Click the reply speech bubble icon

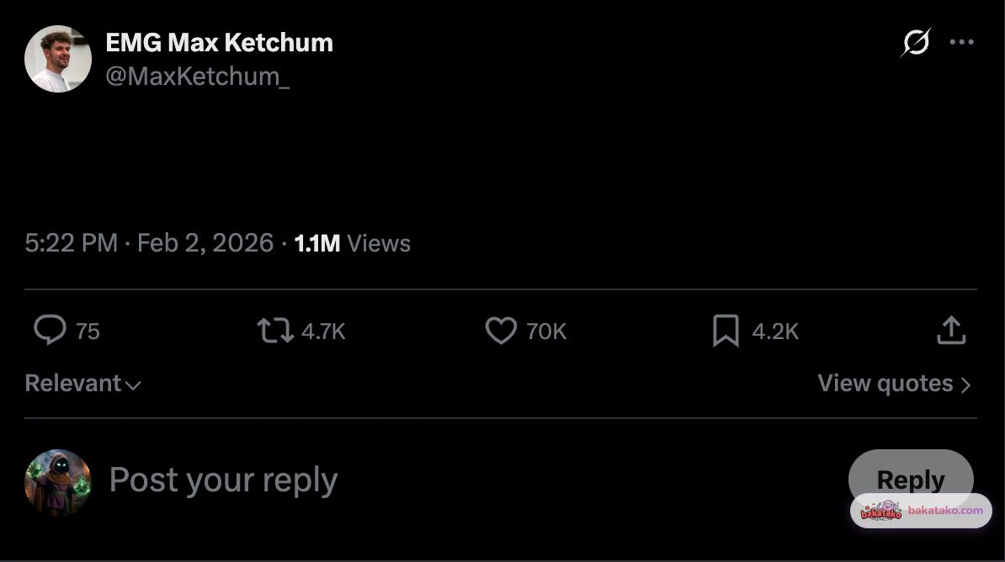pos(50,331)
